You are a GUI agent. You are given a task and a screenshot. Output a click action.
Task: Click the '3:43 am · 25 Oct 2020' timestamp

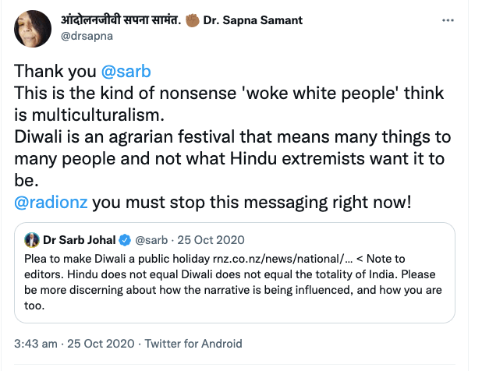click(76, 343)
